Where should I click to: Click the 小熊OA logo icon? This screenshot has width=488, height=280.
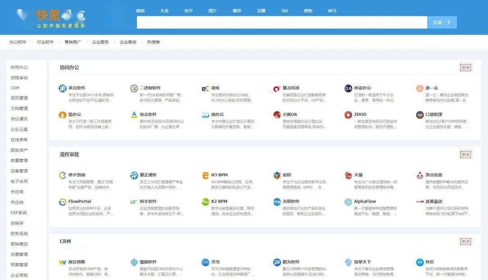pyautogui.click(x=277, y=115)
